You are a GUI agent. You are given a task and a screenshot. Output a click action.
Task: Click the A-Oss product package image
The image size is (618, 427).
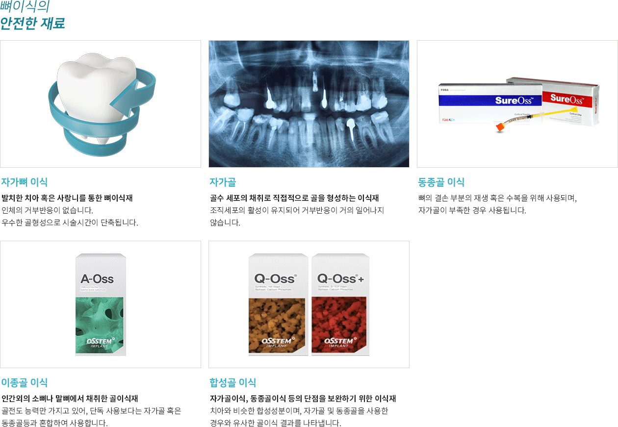tap(101, 304)
